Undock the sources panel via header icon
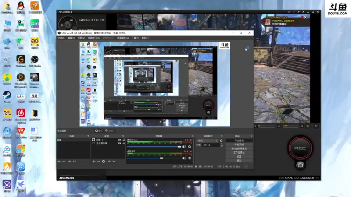The width and height of the screenshot is (351, 197). click(123, 136)
